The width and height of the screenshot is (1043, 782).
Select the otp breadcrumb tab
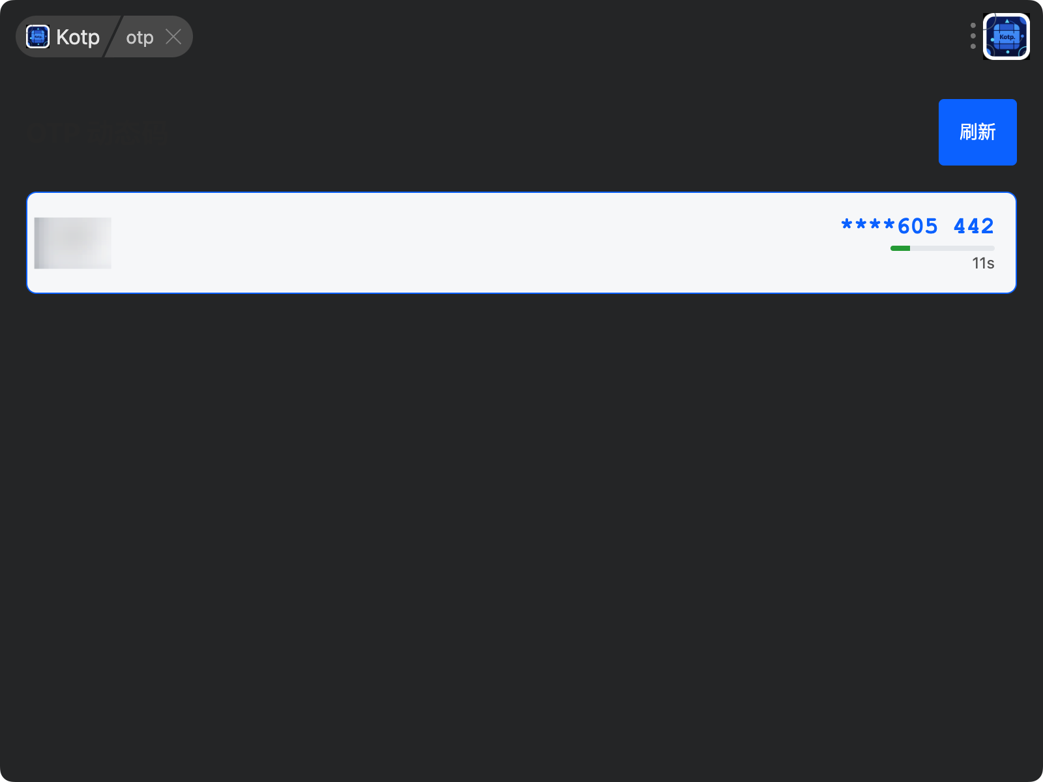click(140, 37)
